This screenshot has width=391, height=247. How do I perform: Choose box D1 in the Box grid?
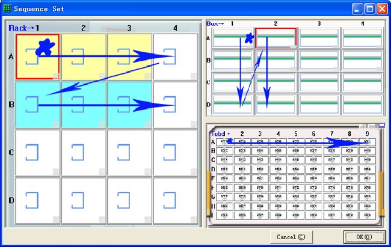coord(232,104)
